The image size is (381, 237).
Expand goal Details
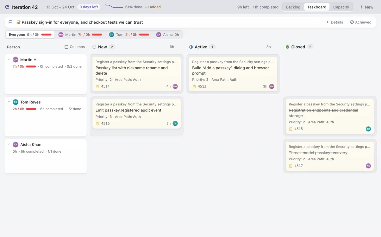[x=334, y=22]
